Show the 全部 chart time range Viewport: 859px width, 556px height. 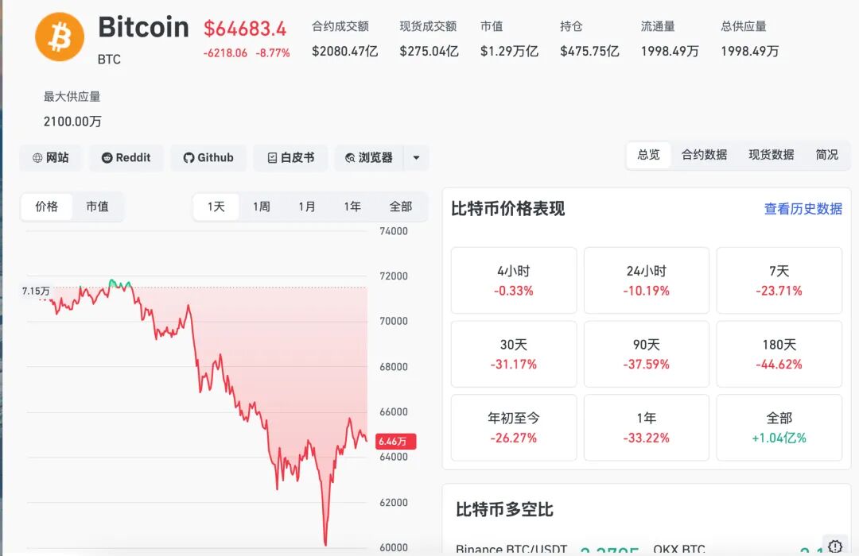(401, 207)
